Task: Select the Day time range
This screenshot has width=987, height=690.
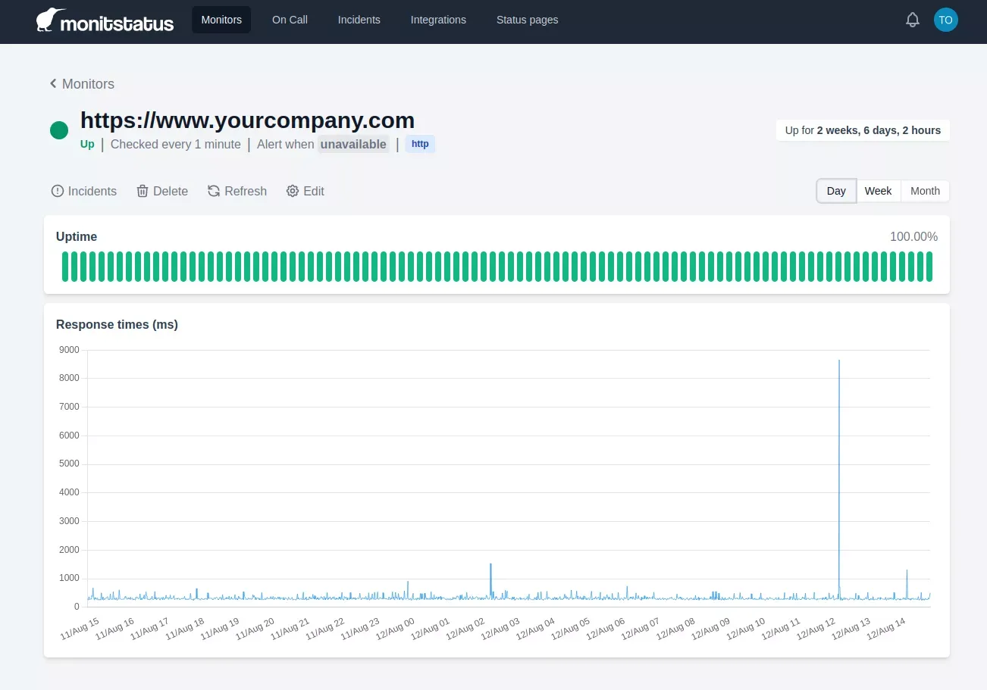Action: 836,191
